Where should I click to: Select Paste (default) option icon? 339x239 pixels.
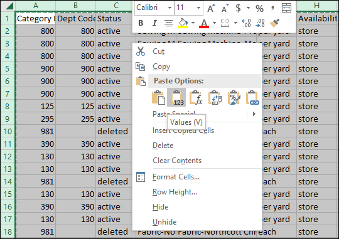tap(158, 97)
